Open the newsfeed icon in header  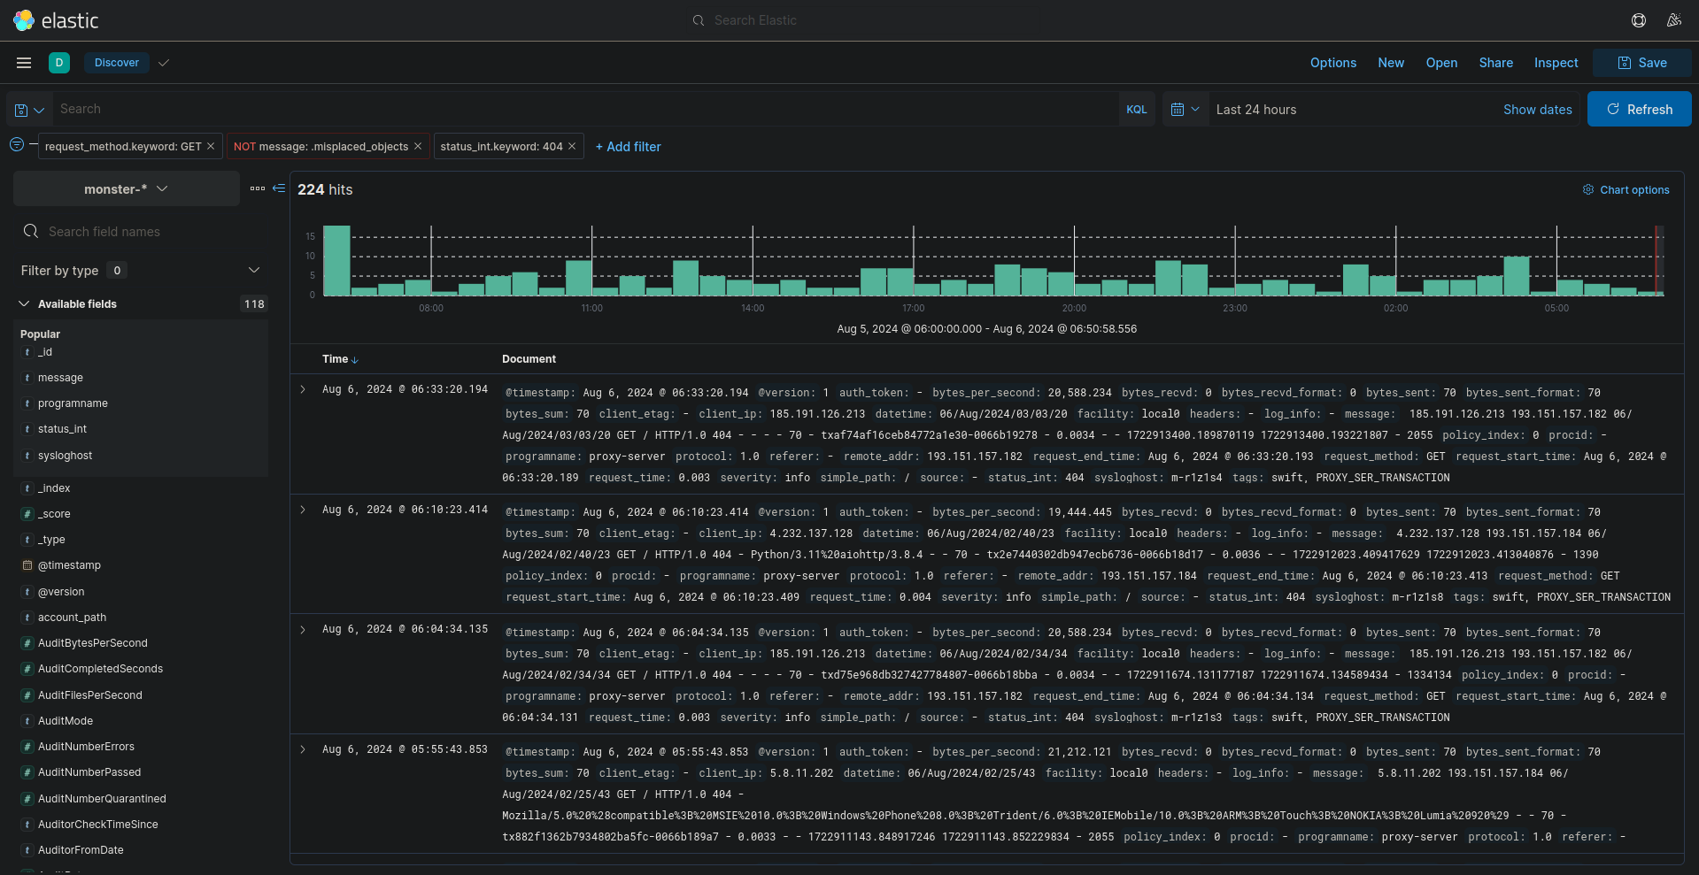(1673, 20)
